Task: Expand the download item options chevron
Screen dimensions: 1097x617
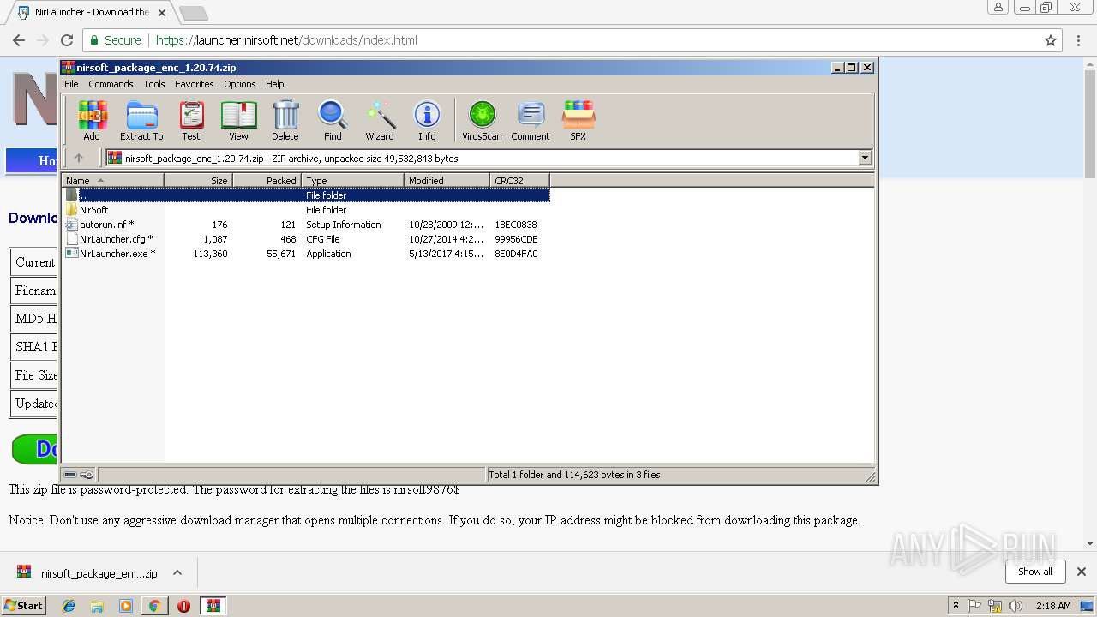Action: click(x=177, y=573)
